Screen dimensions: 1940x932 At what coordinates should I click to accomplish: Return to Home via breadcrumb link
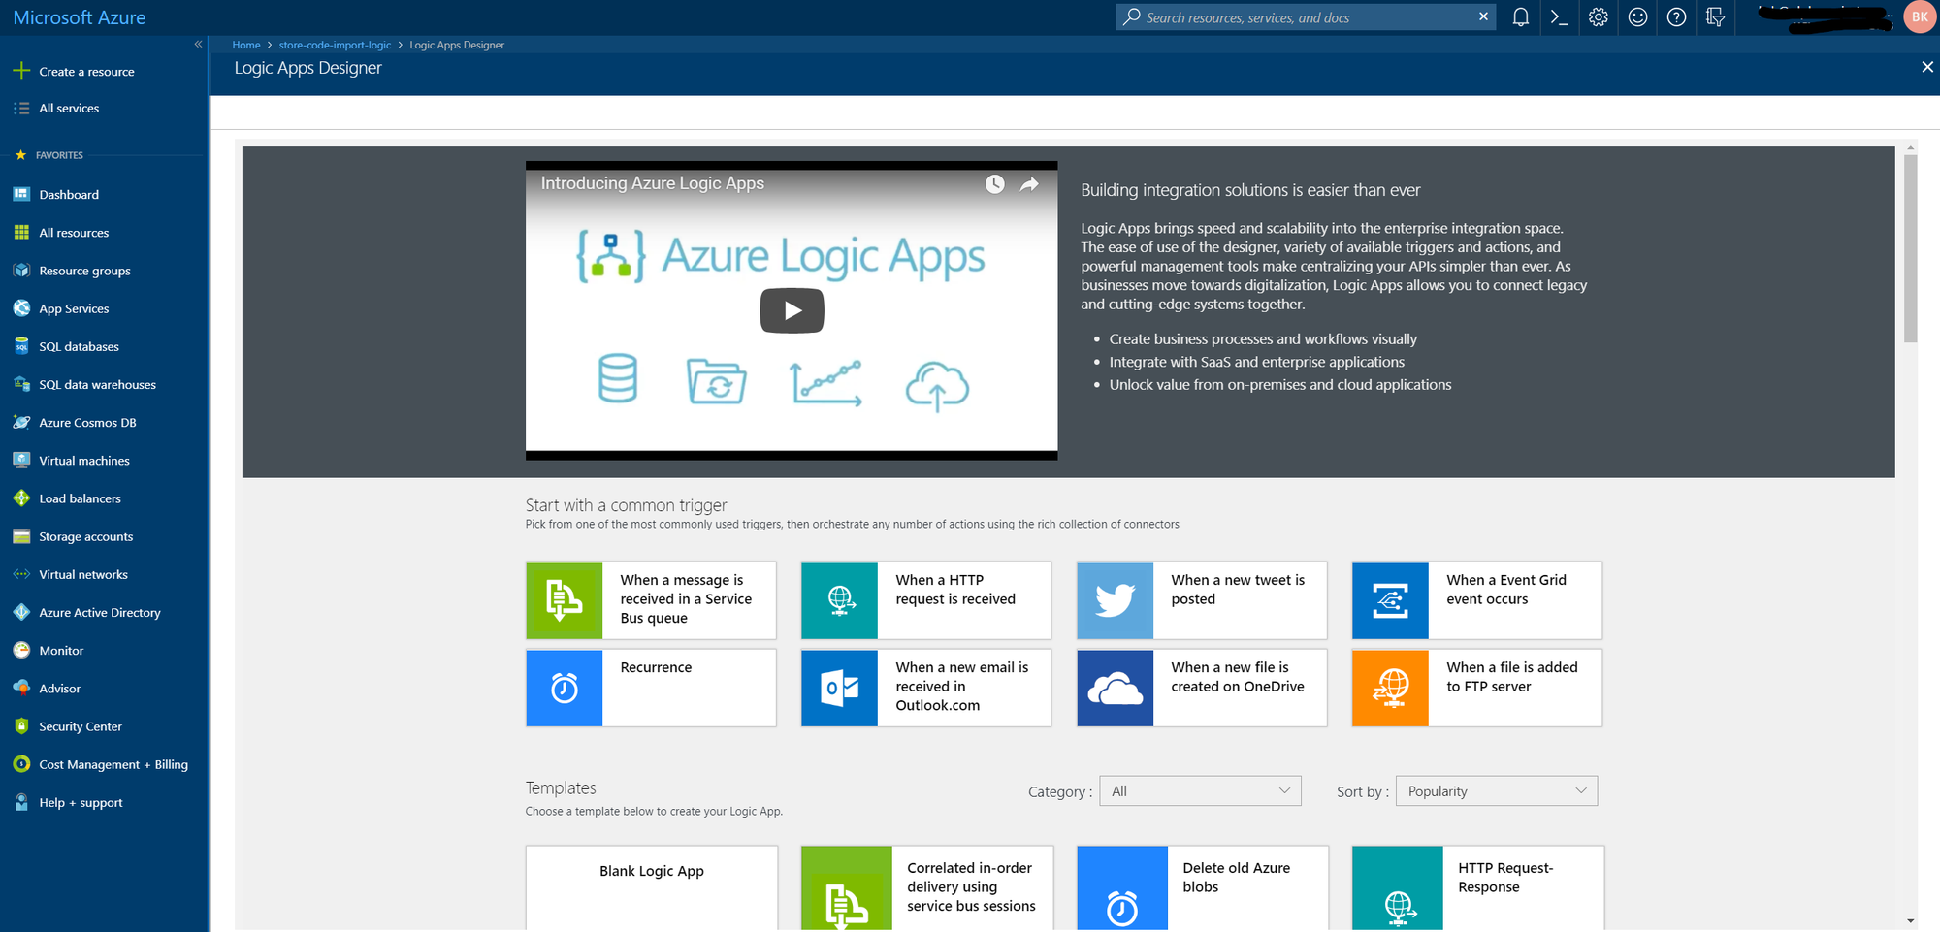click(x=245, y=45)
